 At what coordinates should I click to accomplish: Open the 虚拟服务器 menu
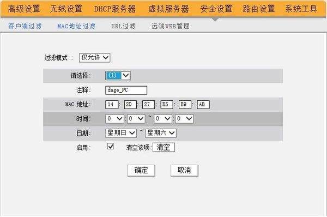click(x=168, y=9)
